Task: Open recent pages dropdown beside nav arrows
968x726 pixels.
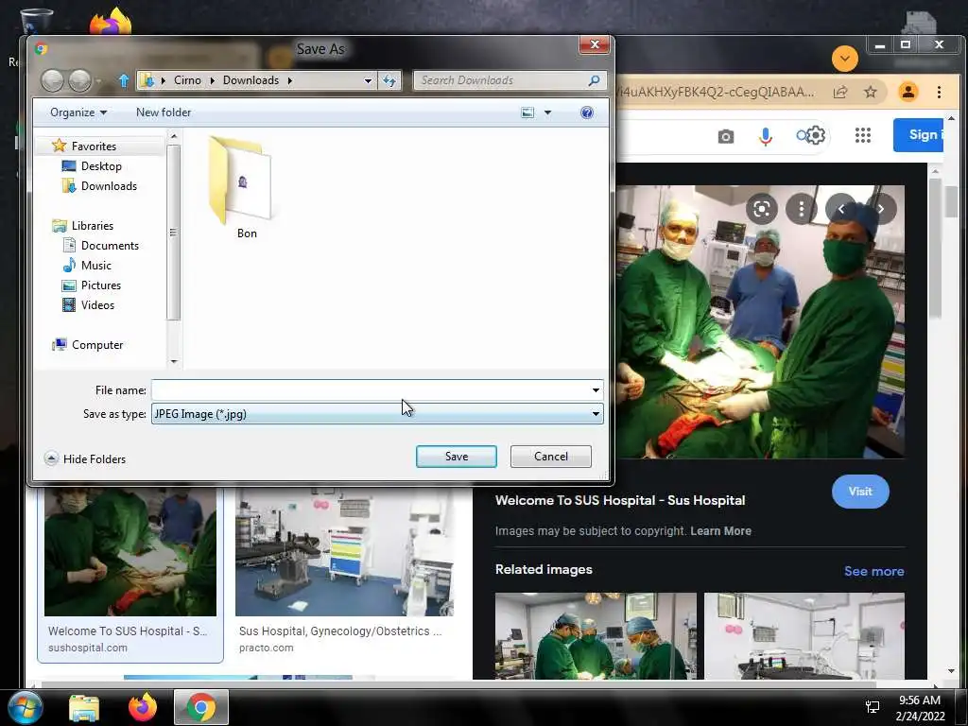Action: click(x=98, y=81)
